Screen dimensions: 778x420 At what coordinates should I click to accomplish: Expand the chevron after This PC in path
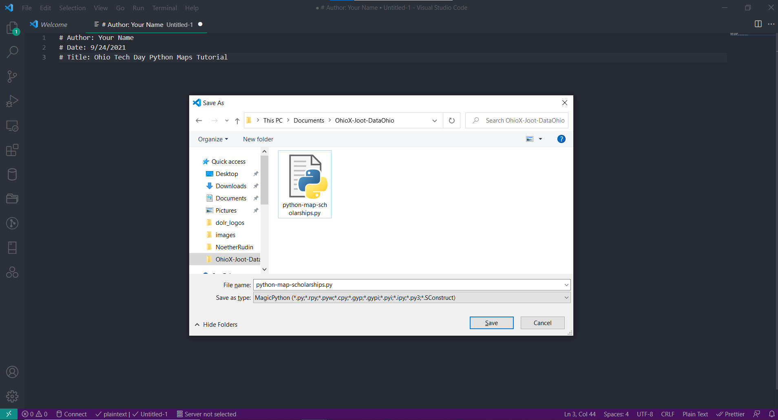coord(288,120)
